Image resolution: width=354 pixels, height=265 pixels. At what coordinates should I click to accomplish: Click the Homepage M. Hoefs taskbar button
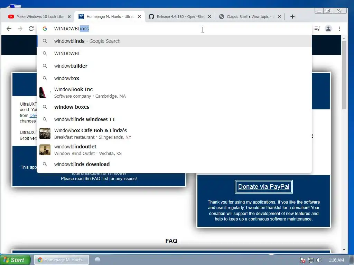pyautogui.click(x=62, y=260)
